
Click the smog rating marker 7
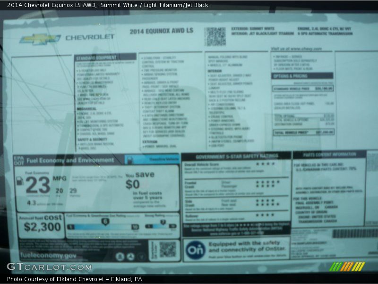click(x=163, y=222)
